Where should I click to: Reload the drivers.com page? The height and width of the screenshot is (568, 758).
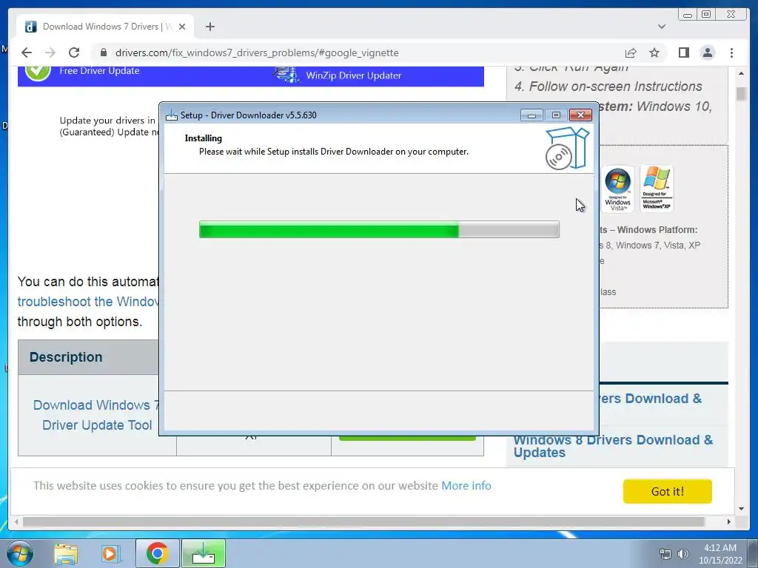74,53
